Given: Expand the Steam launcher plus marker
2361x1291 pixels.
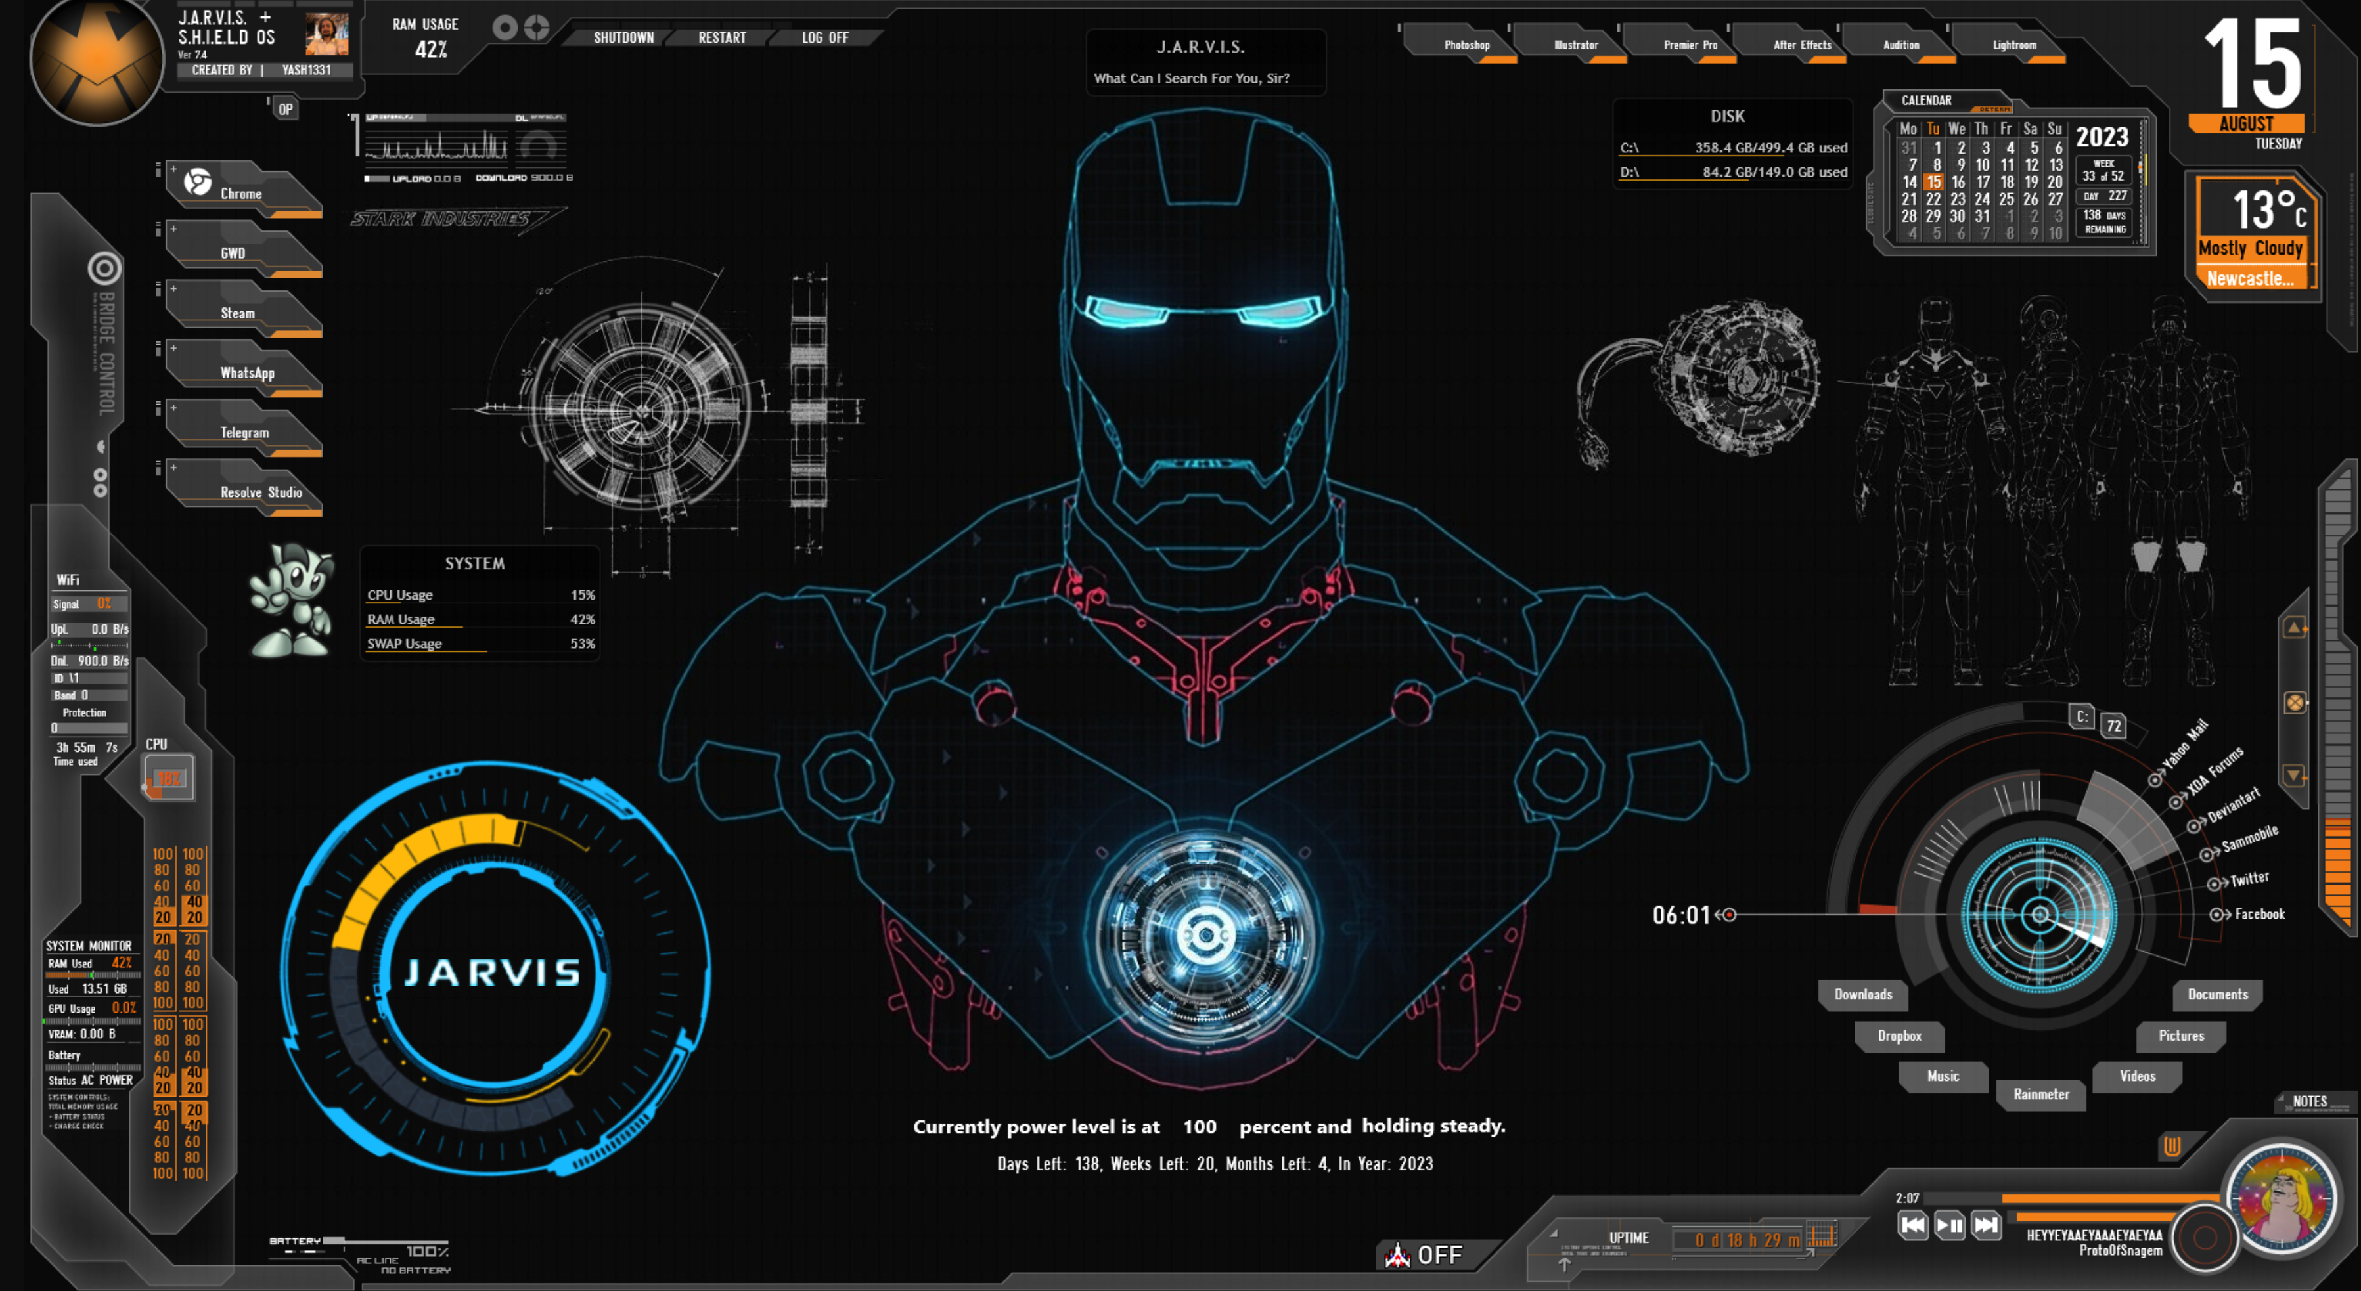Looking at the screenshot, I should pos(173,289).
